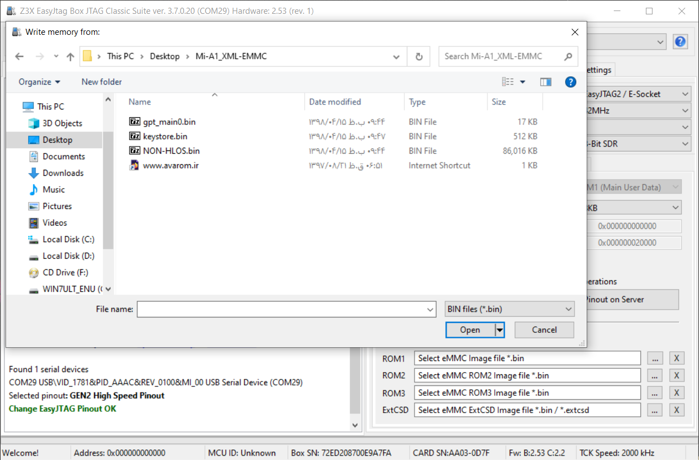This screenshot has width=699, height=460.
Task: Toggle the preview pane icon
Action: pos(546,82)
